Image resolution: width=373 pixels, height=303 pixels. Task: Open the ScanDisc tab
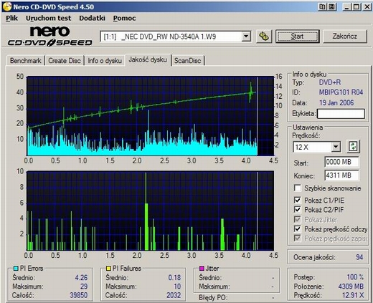coord(187,61)
